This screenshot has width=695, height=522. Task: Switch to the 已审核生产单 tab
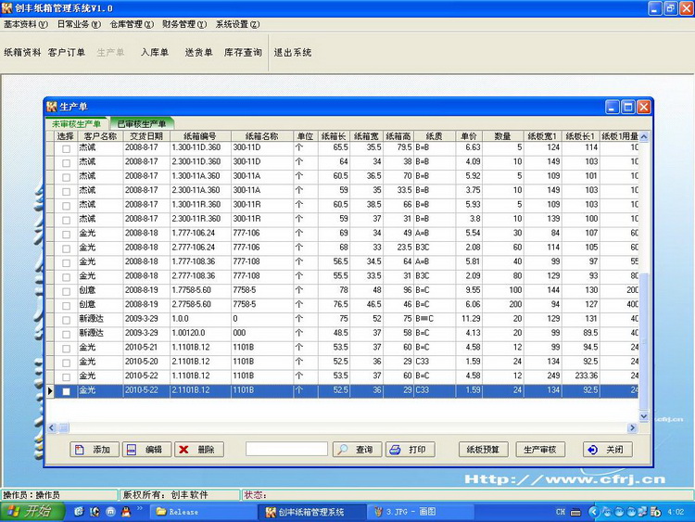[x=141, y=123]
